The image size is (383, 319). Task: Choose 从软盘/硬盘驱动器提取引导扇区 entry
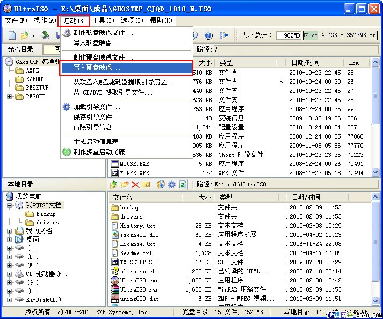(126, 82)
